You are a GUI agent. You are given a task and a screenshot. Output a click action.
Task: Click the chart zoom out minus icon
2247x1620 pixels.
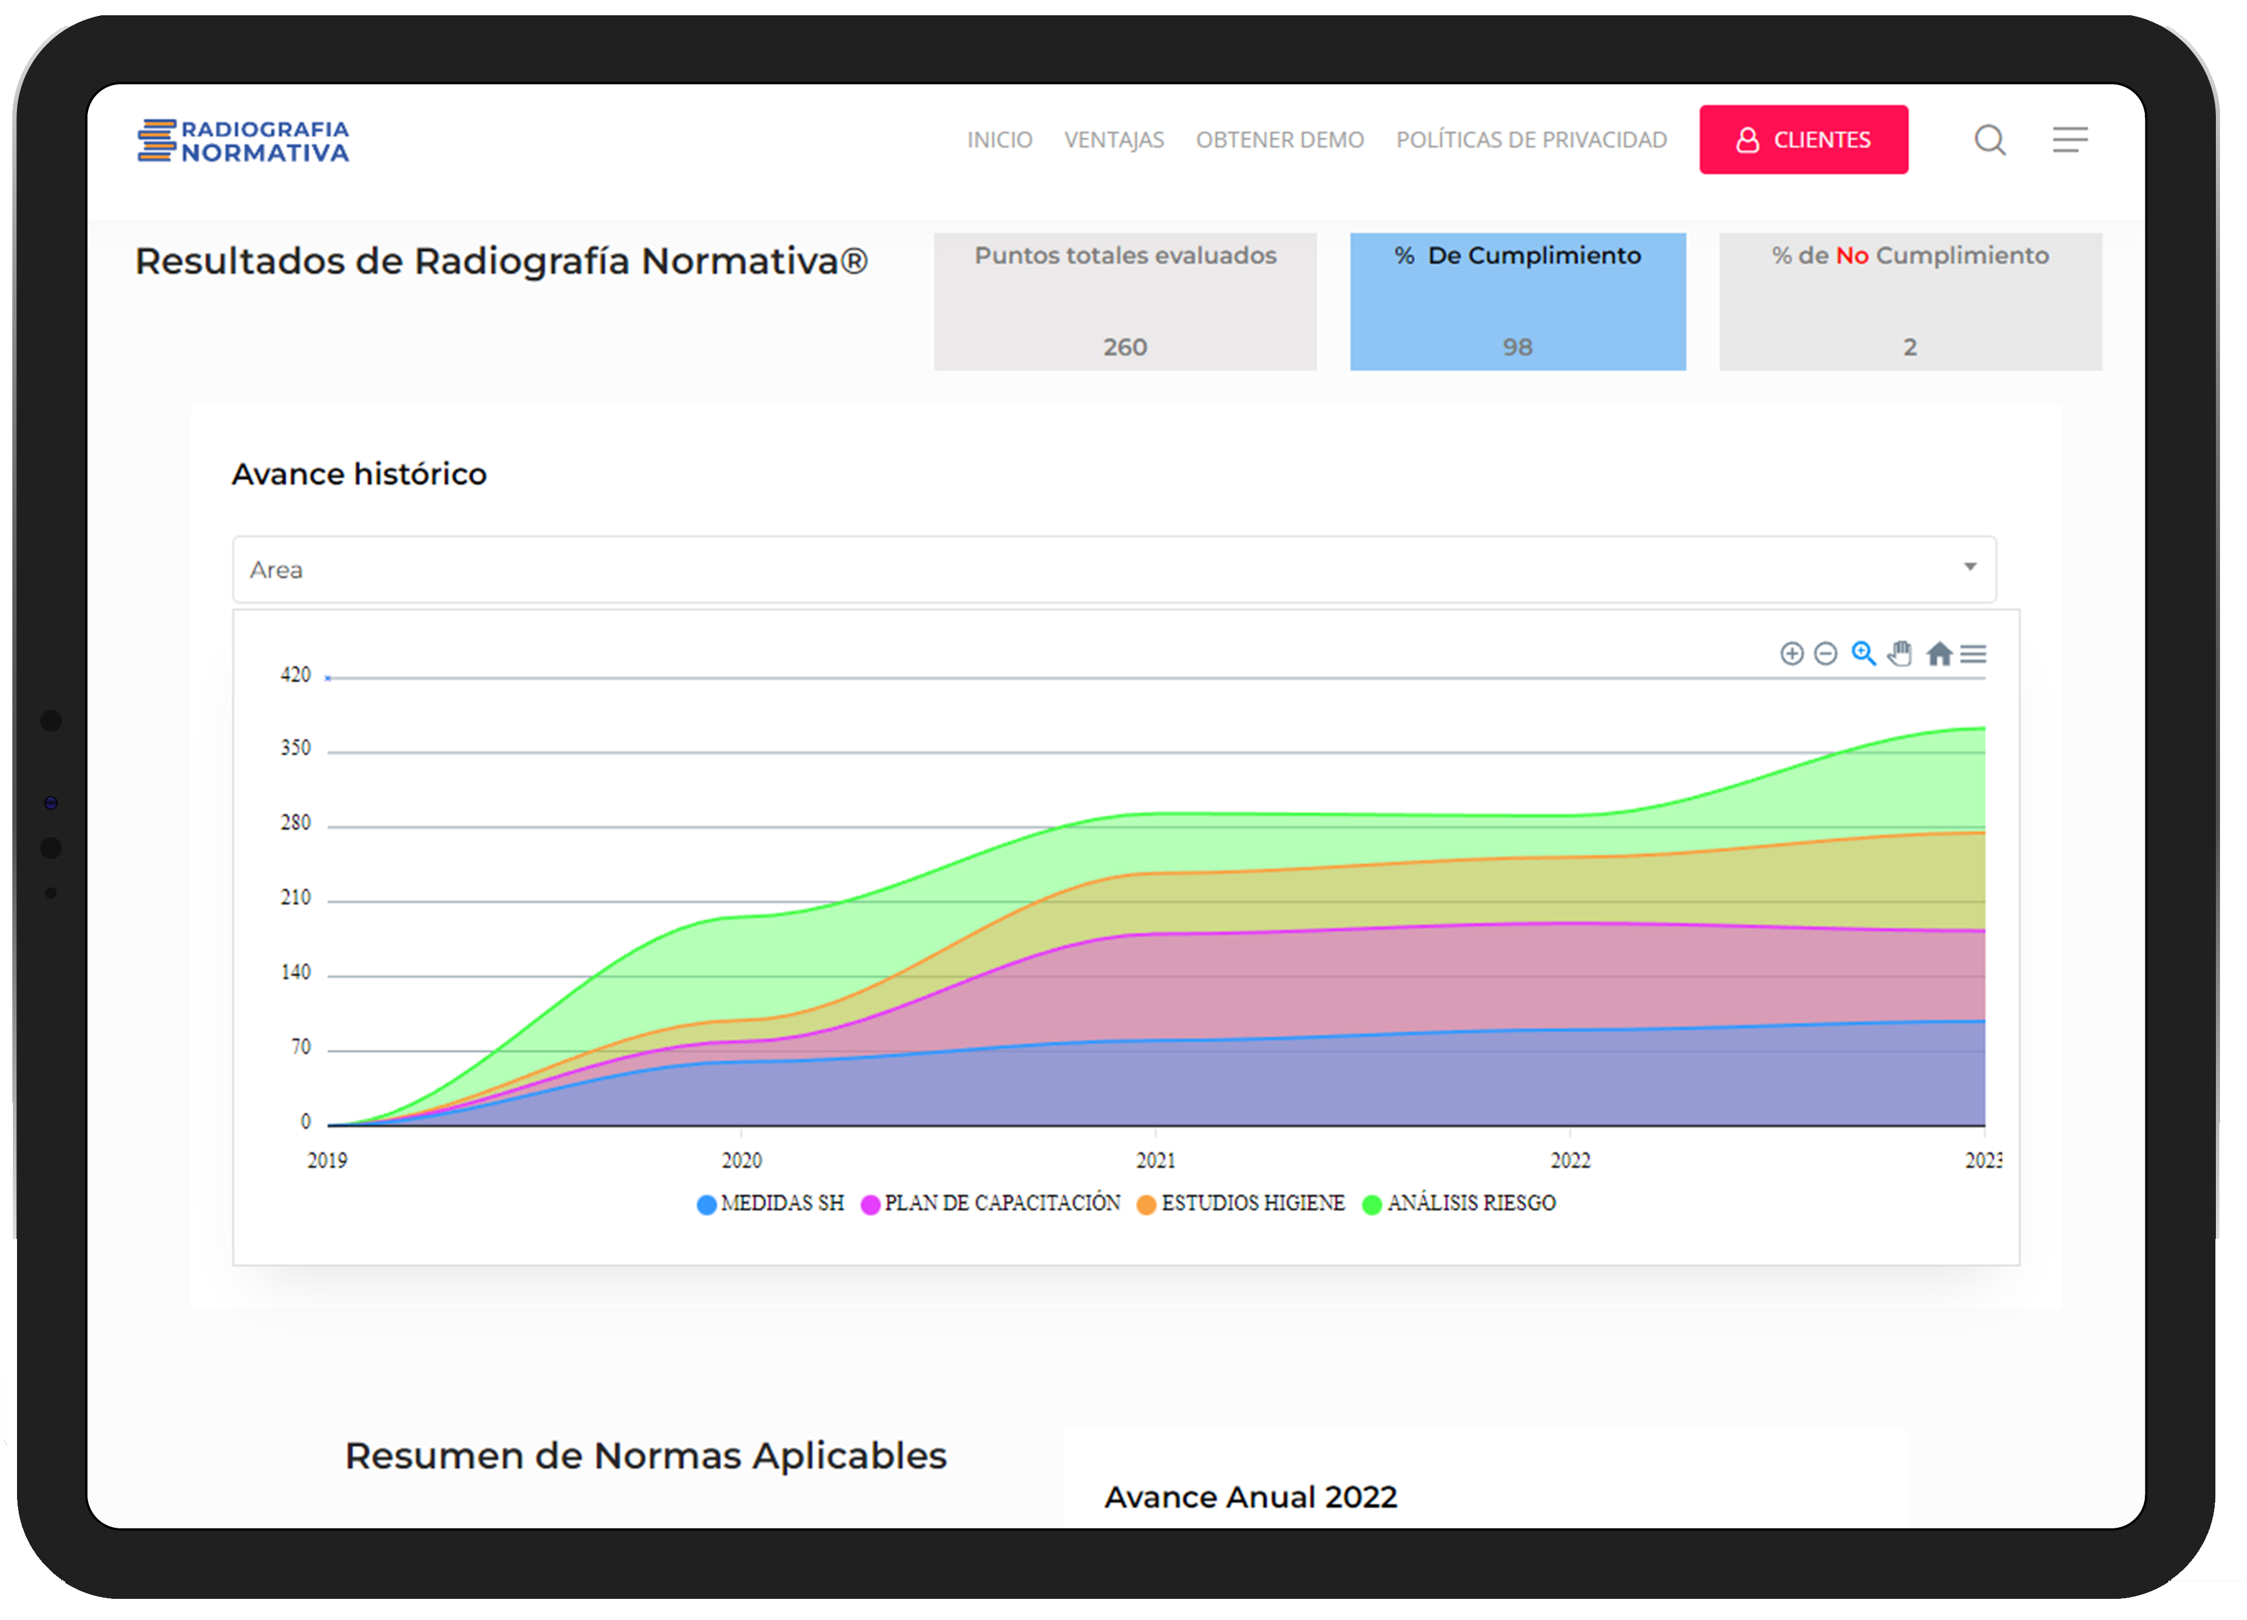[x=1826, y=654]
